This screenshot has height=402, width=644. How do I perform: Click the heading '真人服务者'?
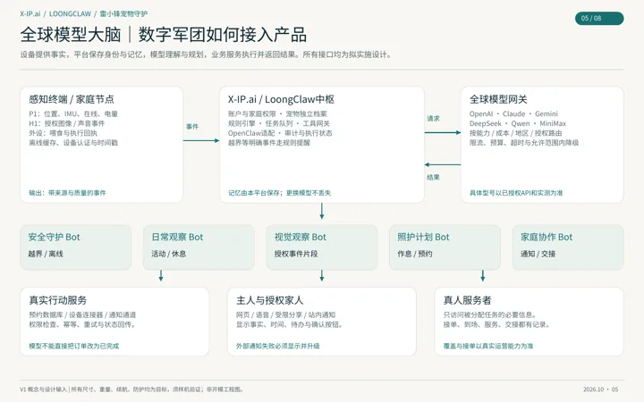[x=468, y=300]
